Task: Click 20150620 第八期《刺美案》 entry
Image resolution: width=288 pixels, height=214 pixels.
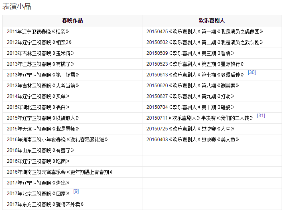Action: pyautogui.click(x=193, y=86)
